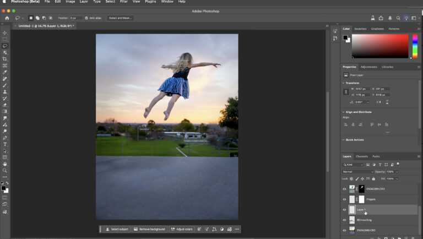Hide the Retouching layer
The height and width of the screenshot is (239, 423).
pyautogui.click(x=344, y=220)
